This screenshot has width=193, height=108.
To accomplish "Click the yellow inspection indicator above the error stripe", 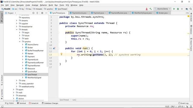I will click(188, 16).
